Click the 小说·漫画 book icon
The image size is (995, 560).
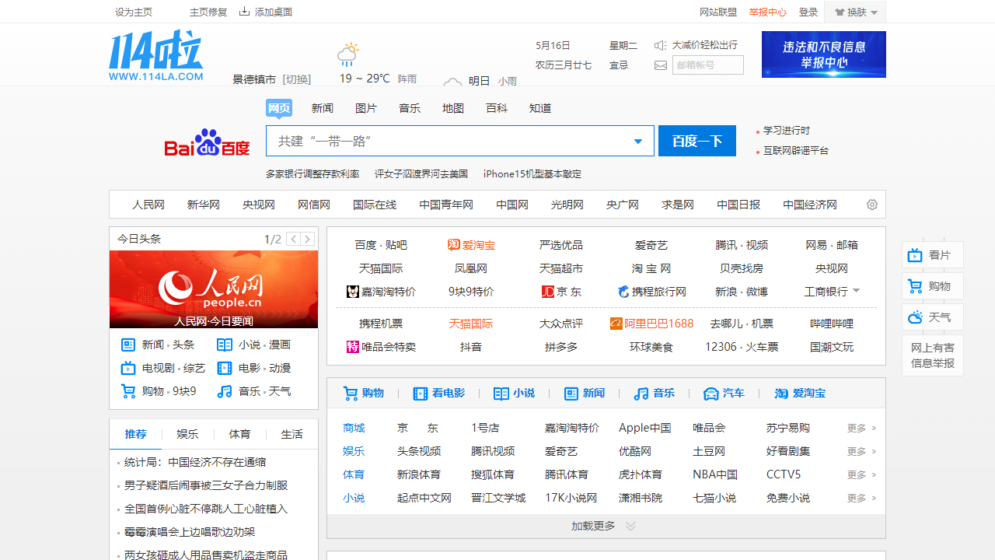(x=225, y=345)
